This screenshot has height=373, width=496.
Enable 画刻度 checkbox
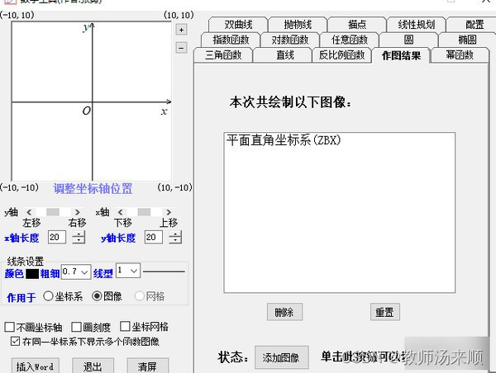pyautogui.click(x=76, y=328)
